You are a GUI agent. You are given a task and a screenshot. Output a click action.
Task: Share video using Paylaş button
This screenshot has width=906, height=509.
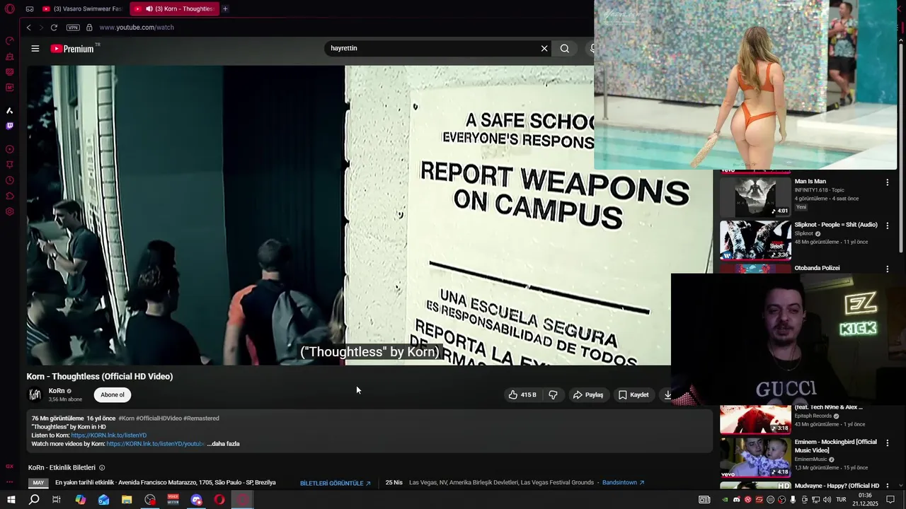(588, 395)
